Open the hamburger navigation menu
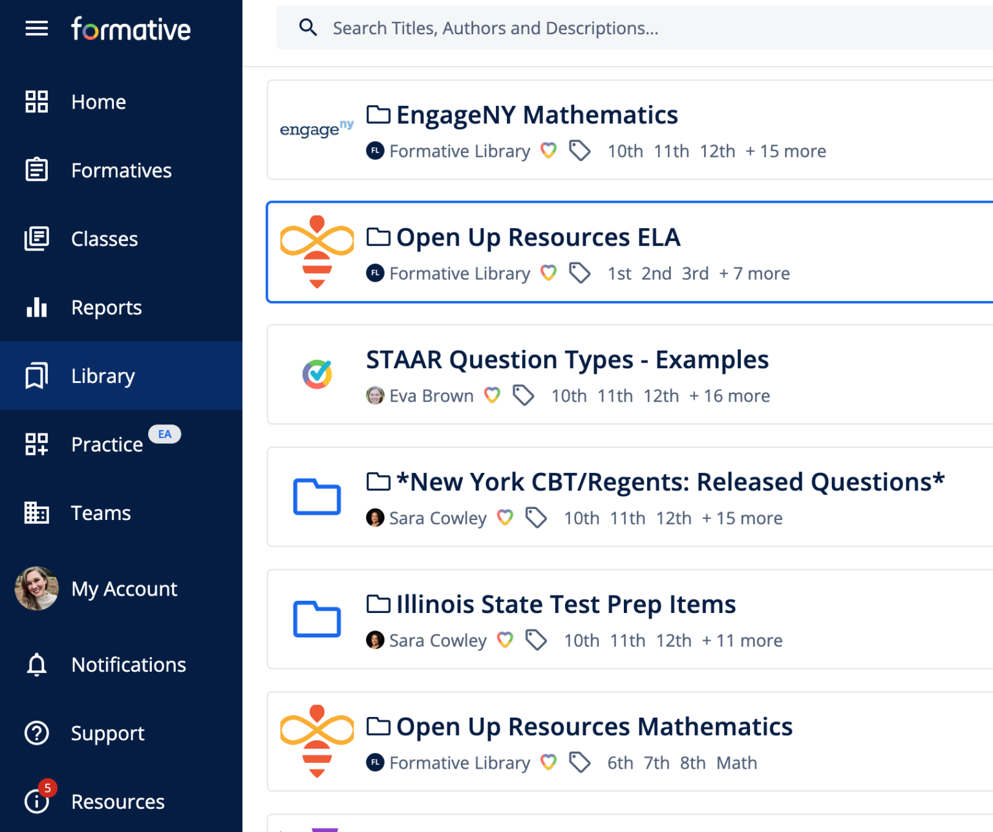 pos(36,28)
